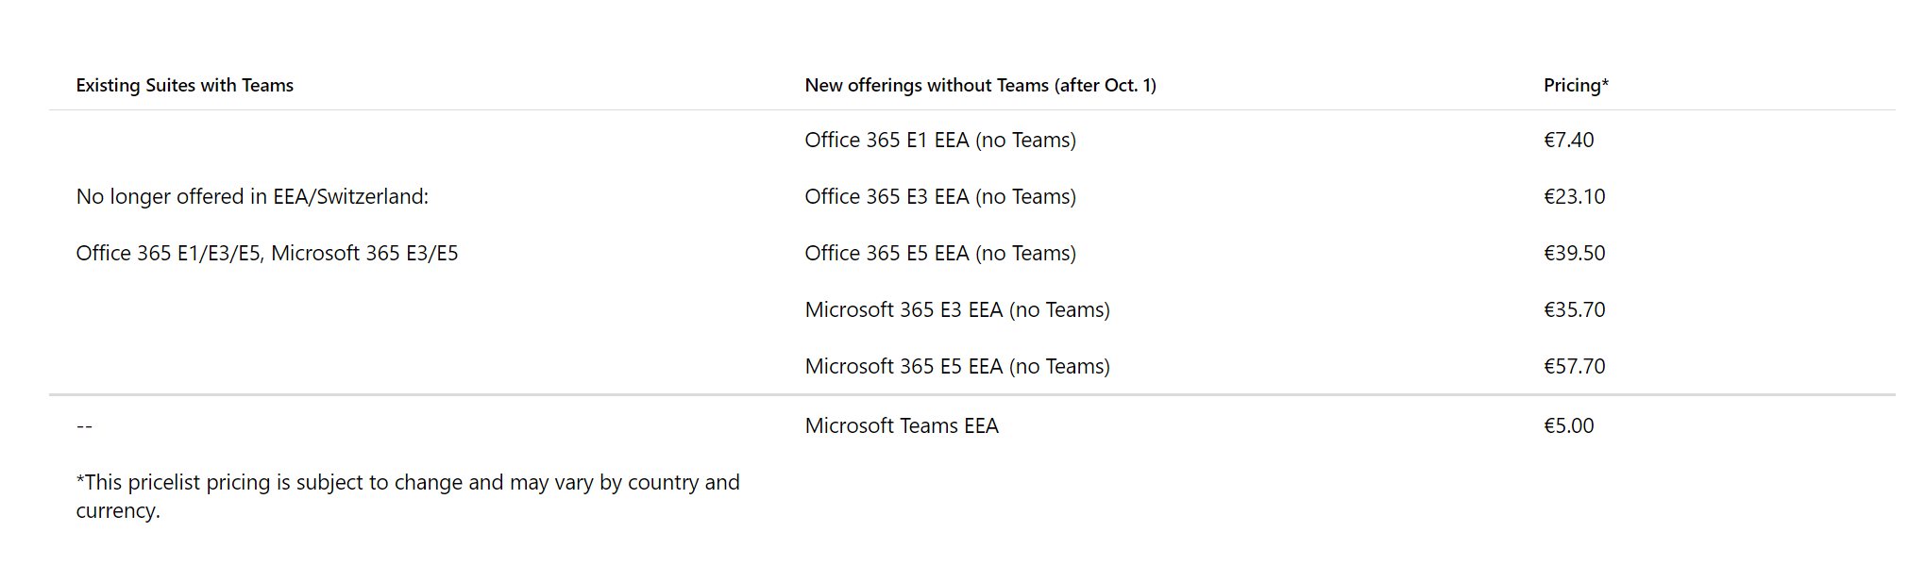1925x582 pixels.
Task: Click the 'Pricing*' column header
Action: click(x=1576, y=85)
